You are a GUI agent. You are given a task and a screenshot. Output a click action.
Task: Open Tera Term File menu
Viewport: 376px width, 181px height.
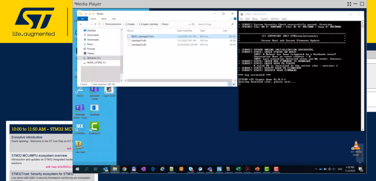pos(241,19)
